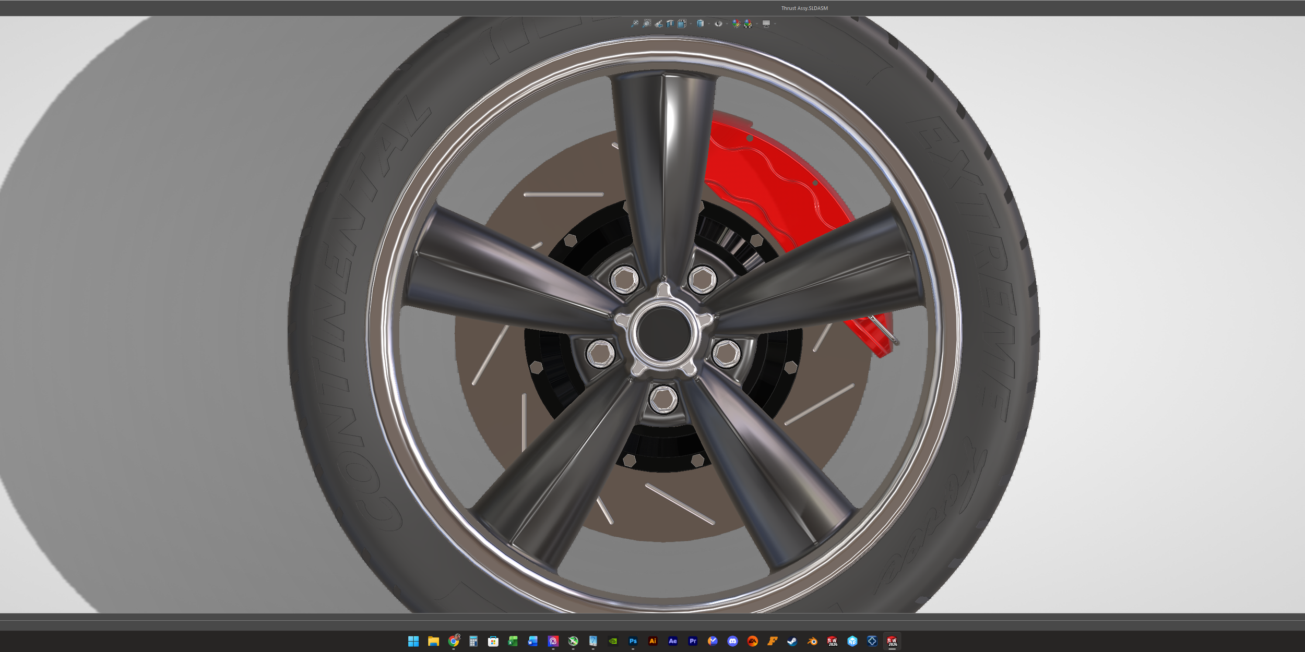Open the Apply Scene dropdown arrow
This screenshot has width=1305, height=652.
click(x=757, y=24)
